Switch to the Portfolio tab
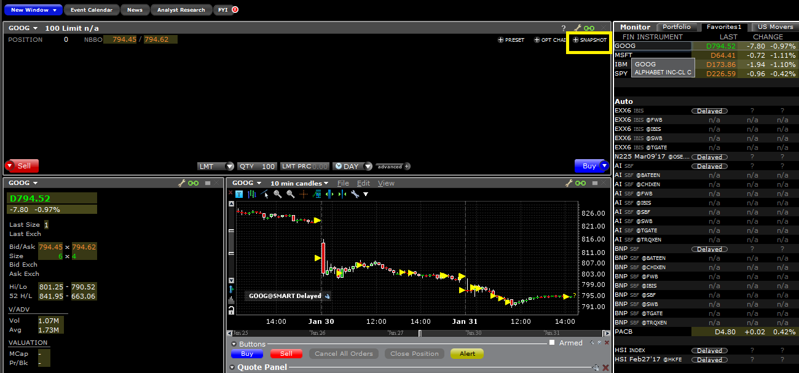The height and width of the screenshot is (373, 799). pos(677,27)
